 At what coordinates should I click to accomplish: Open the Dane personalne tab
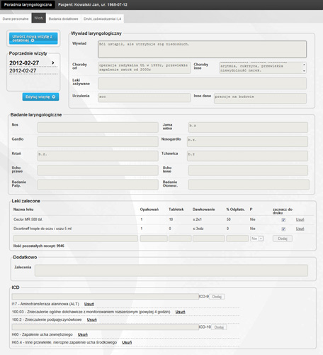coord(16,18)
